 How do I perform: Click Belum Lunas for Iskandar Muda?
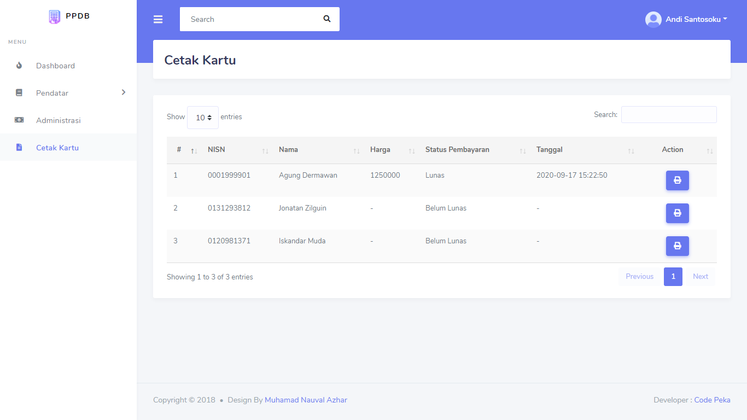tap(446, 241)
